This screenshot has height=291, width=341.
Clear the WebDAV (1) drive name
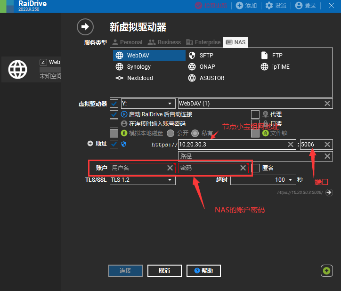[x=327, y=104]
